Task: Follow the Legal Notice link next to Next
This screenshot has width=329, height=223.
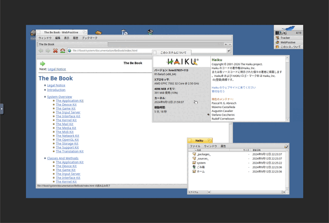Action: pos(57,69)
